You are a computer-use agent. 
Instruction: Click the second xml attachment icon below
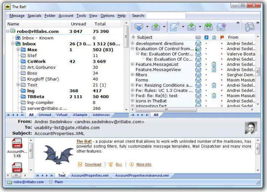pyautogui.click(x=17, y=168)
